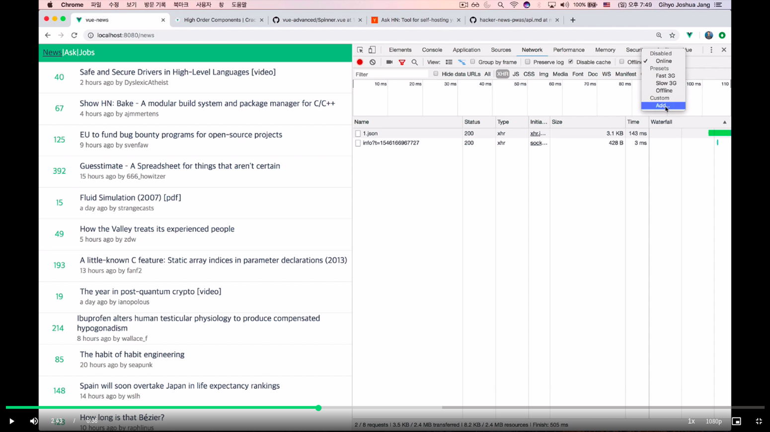Switch to Elements DevTools tab

pos(400,50)
